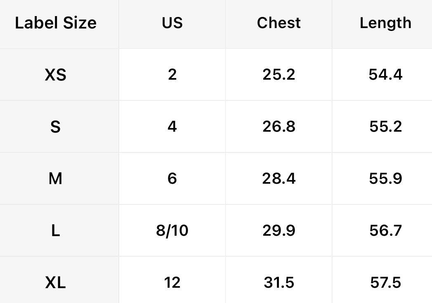Click the US column header
This screenshot has height=303, width=432.
pos(172,23)
